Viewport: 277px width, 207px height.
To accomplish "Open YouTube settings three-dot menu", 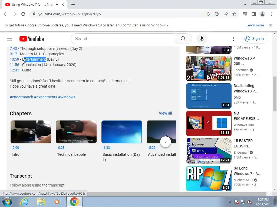I will click(233, 39).
